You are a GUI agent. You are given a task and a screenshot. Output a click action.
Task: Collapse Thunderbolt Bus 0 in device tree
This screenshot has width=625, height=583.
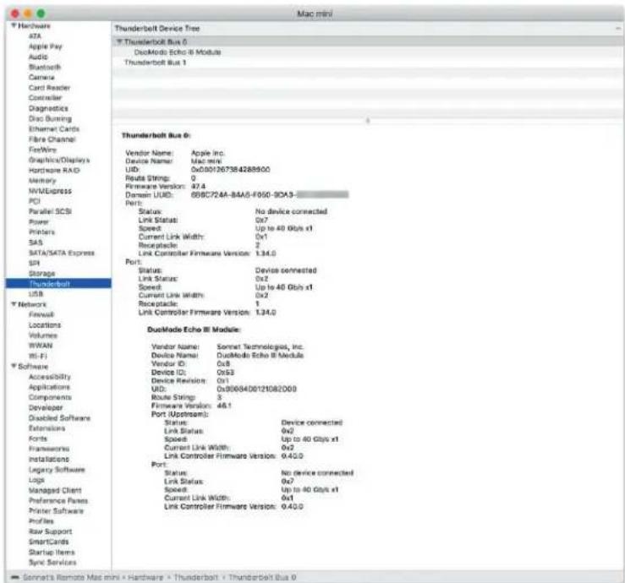coord(118,41)
